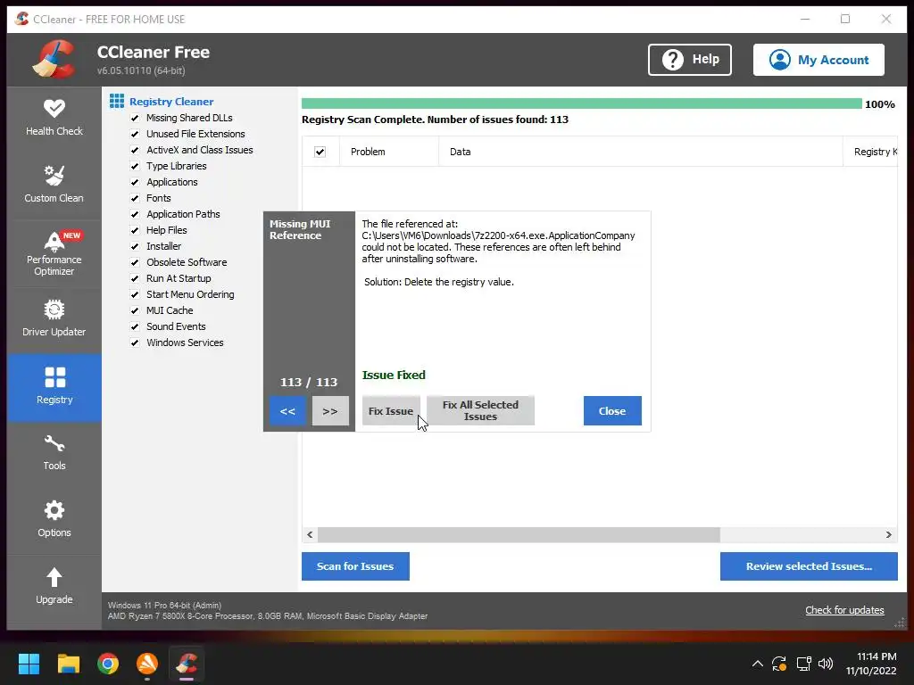Toggle the Help Files checkbox
The image size is (914, 685).
(x=135, y=230)
